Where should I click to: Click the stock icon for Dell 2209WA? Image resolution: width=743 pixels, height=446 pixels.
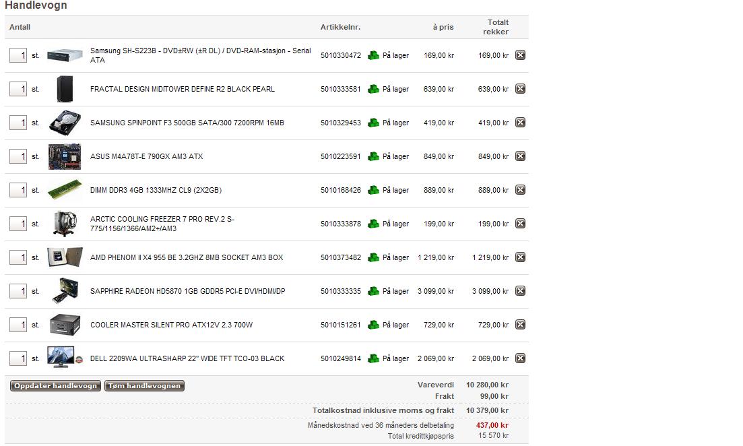tap(373, 358)
